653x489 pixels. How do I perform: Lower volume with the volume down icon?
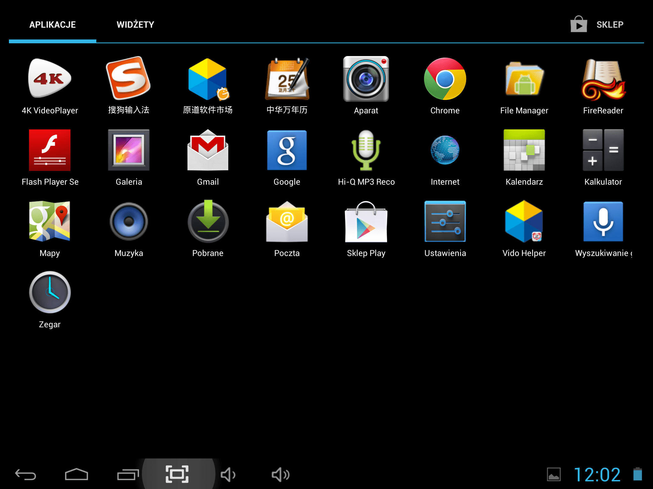coord(228,475)
